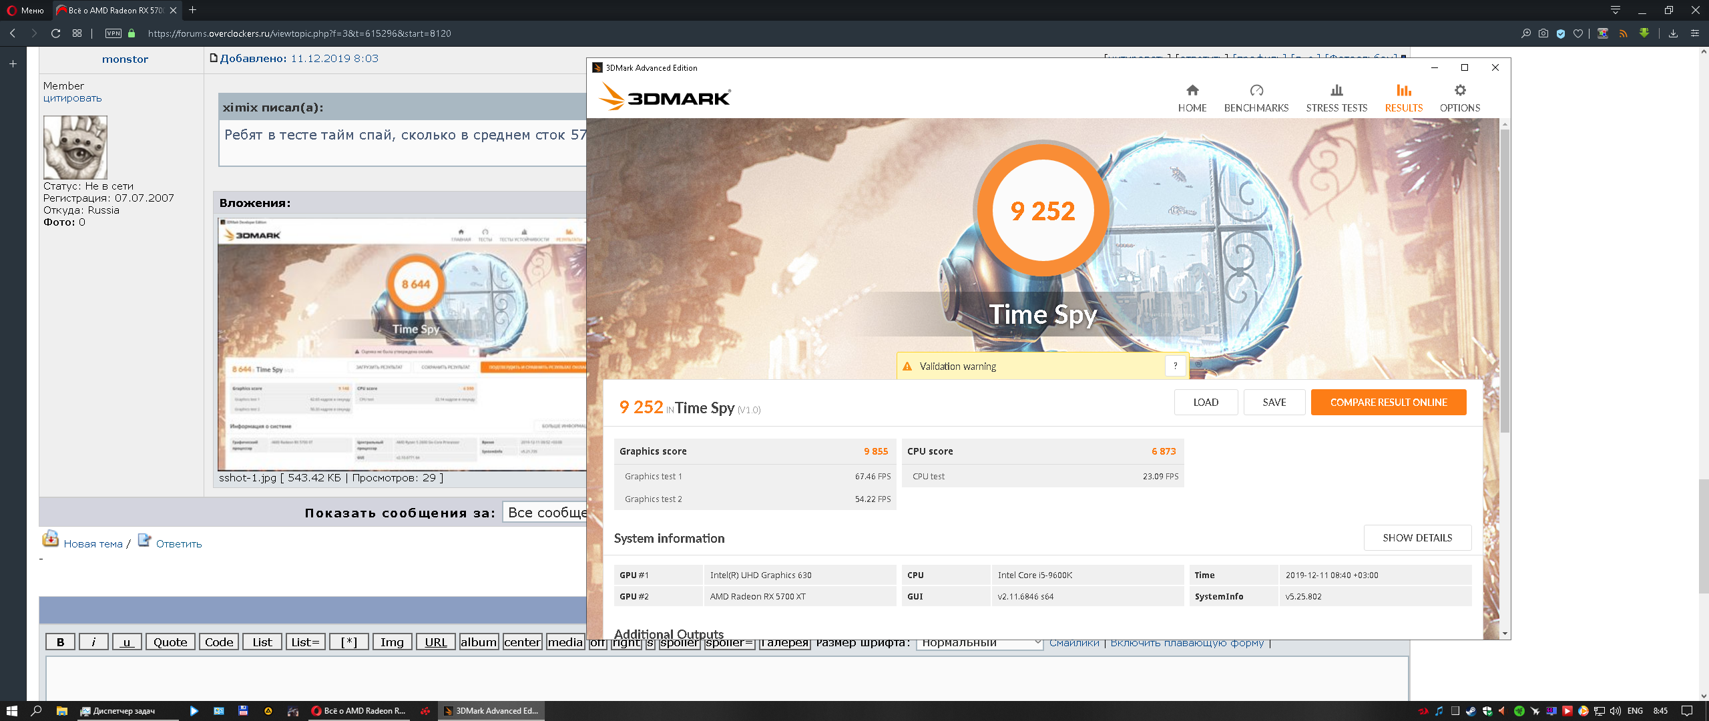
Task: Open Windows Start menu
Action: coord(11,711)
